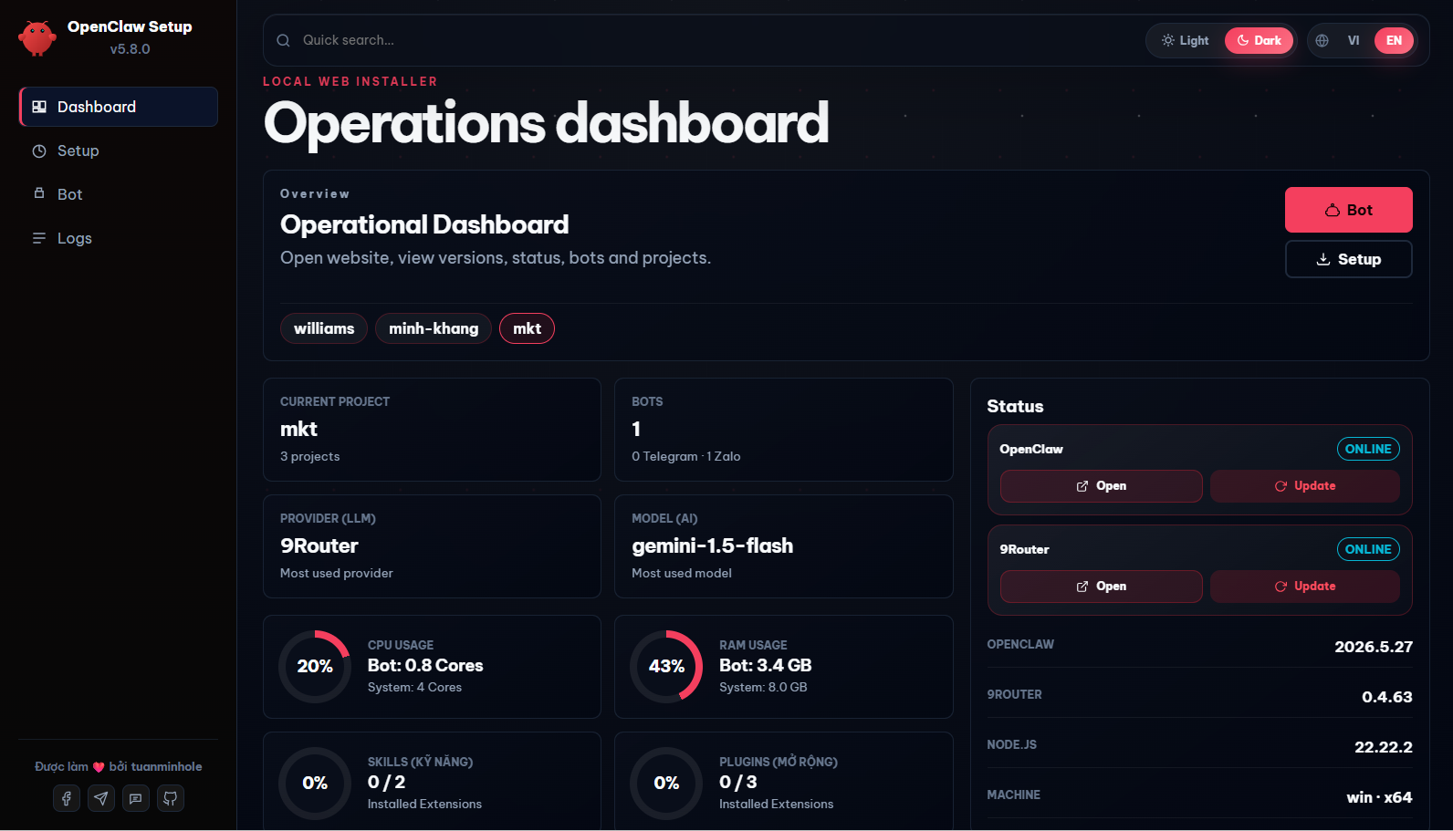Click the bot icon beside Bot menu
The height and width of the screenshot is (831, 1453).
tap(39, 193)
